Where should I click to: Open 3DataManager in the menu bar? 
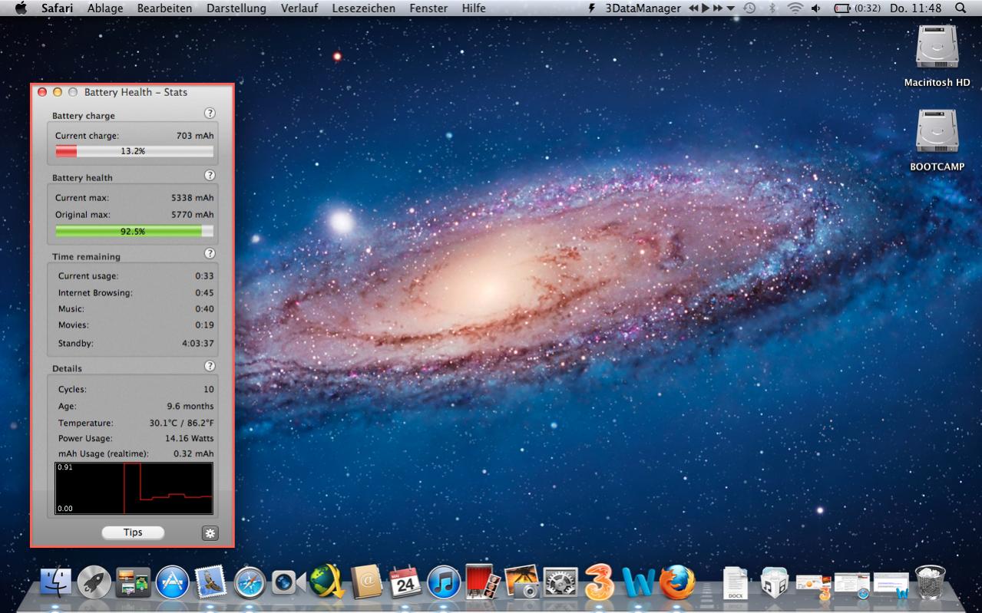[x=643, y=8]
